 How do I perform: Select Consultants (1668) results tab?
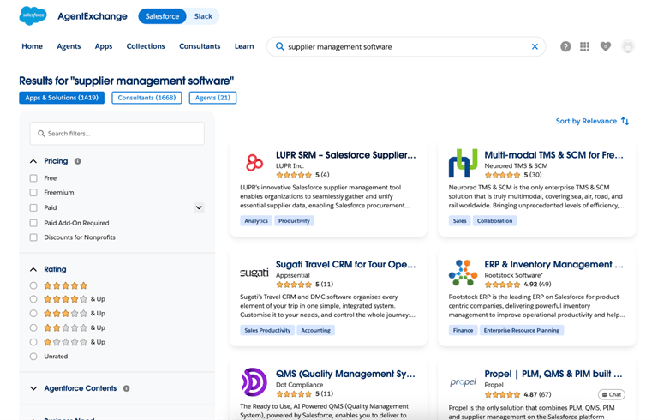coord(147,98)
